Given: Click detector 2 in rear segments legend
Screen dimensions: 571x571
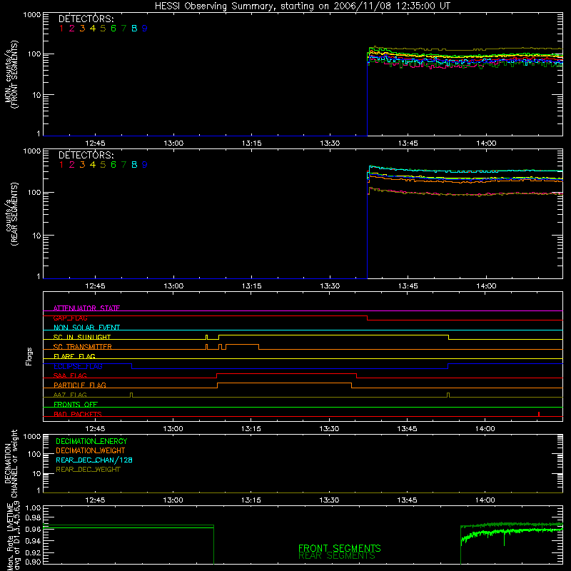Looking at the screenshot, I should 72,165.
